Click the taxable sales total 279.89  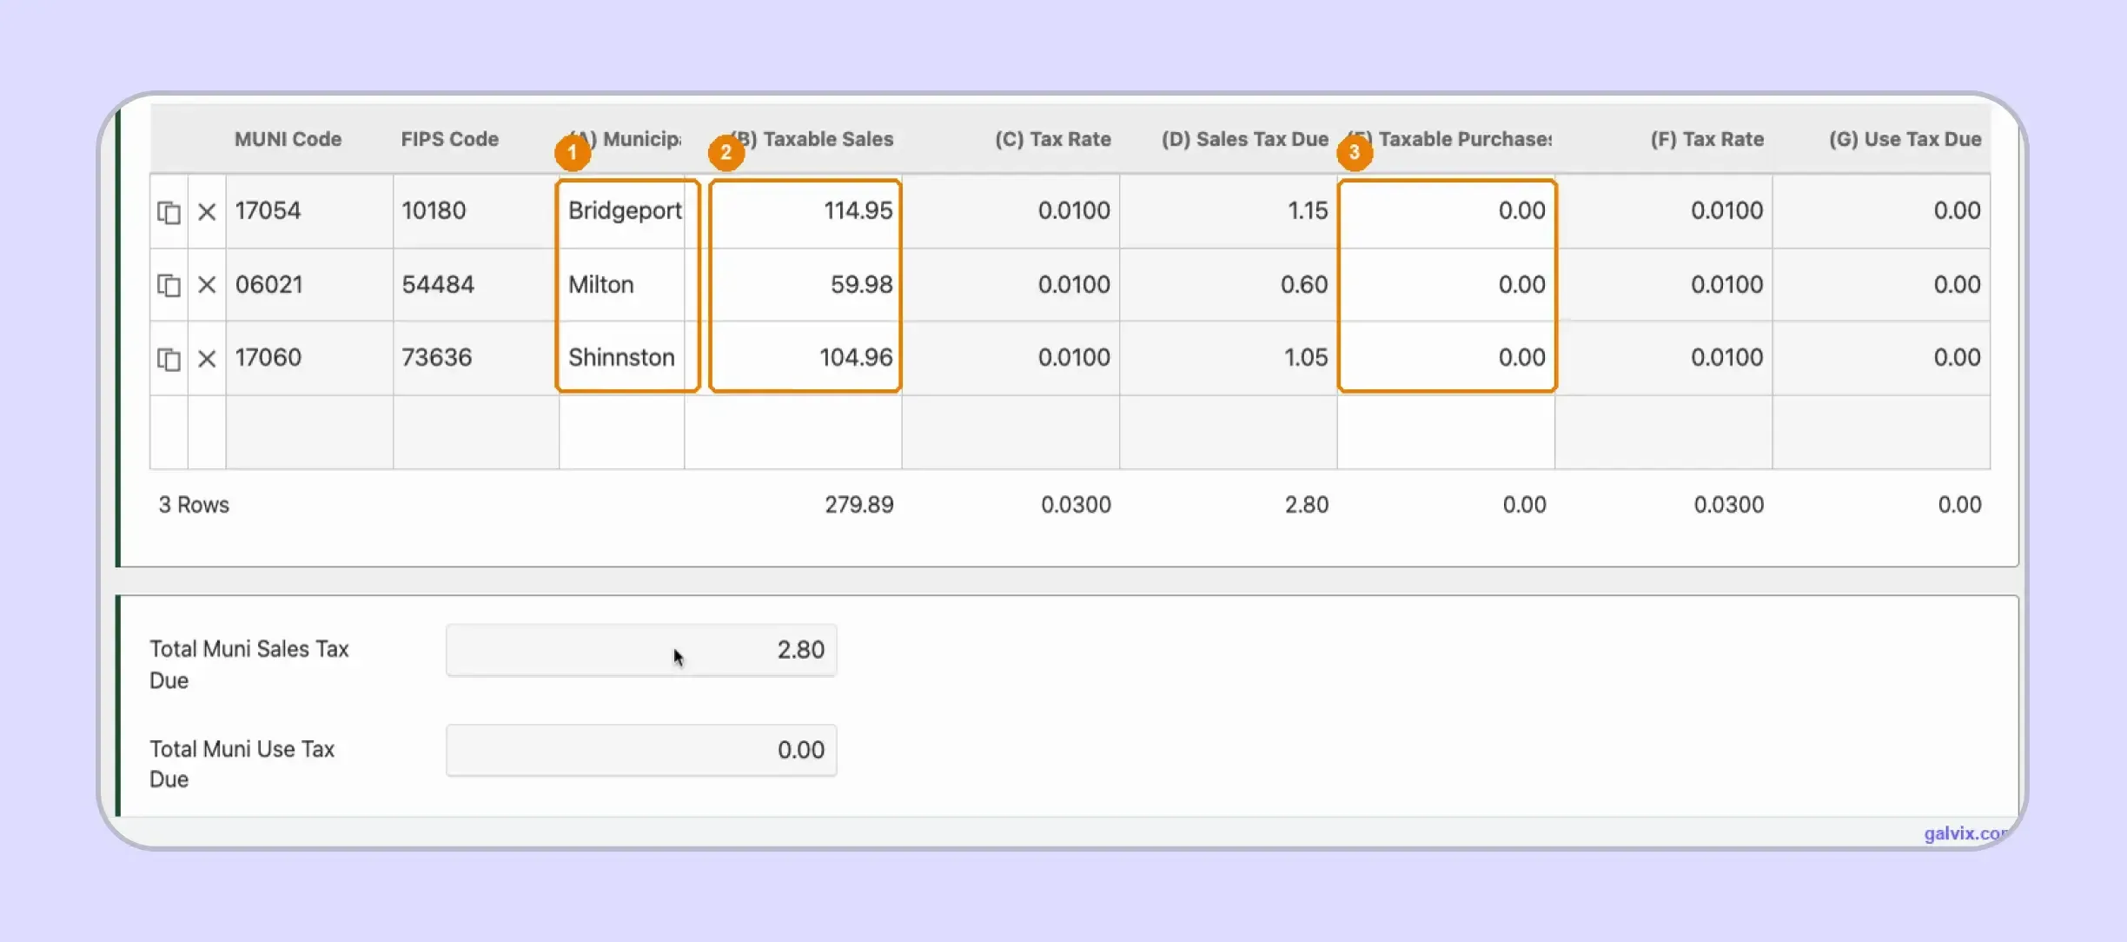tap(858, 505)
